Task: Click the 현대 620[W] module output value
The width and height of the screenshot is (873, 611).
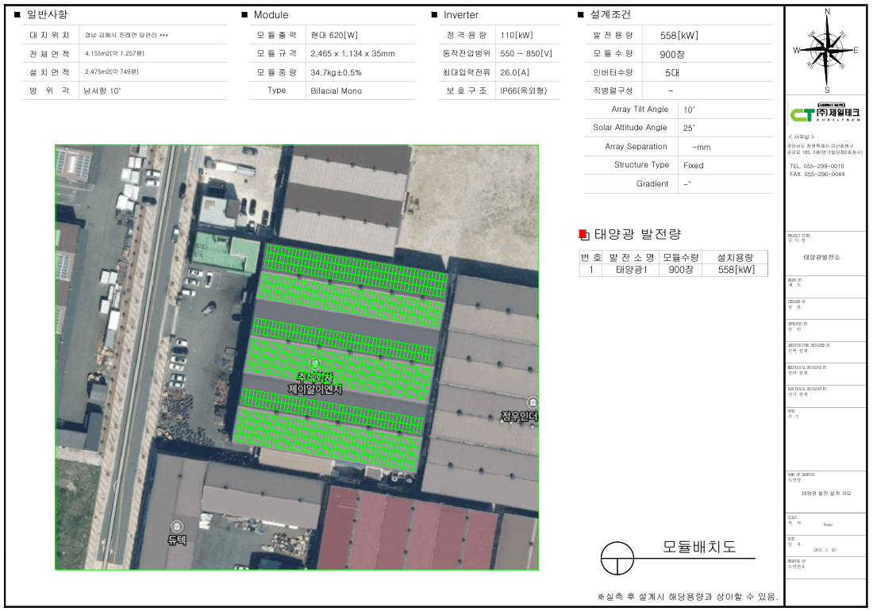Action: (x=334, y=36)
